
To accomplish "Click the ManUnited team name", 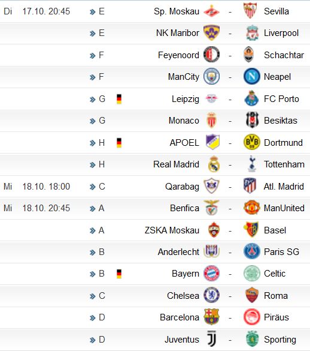I will [284, 208].
